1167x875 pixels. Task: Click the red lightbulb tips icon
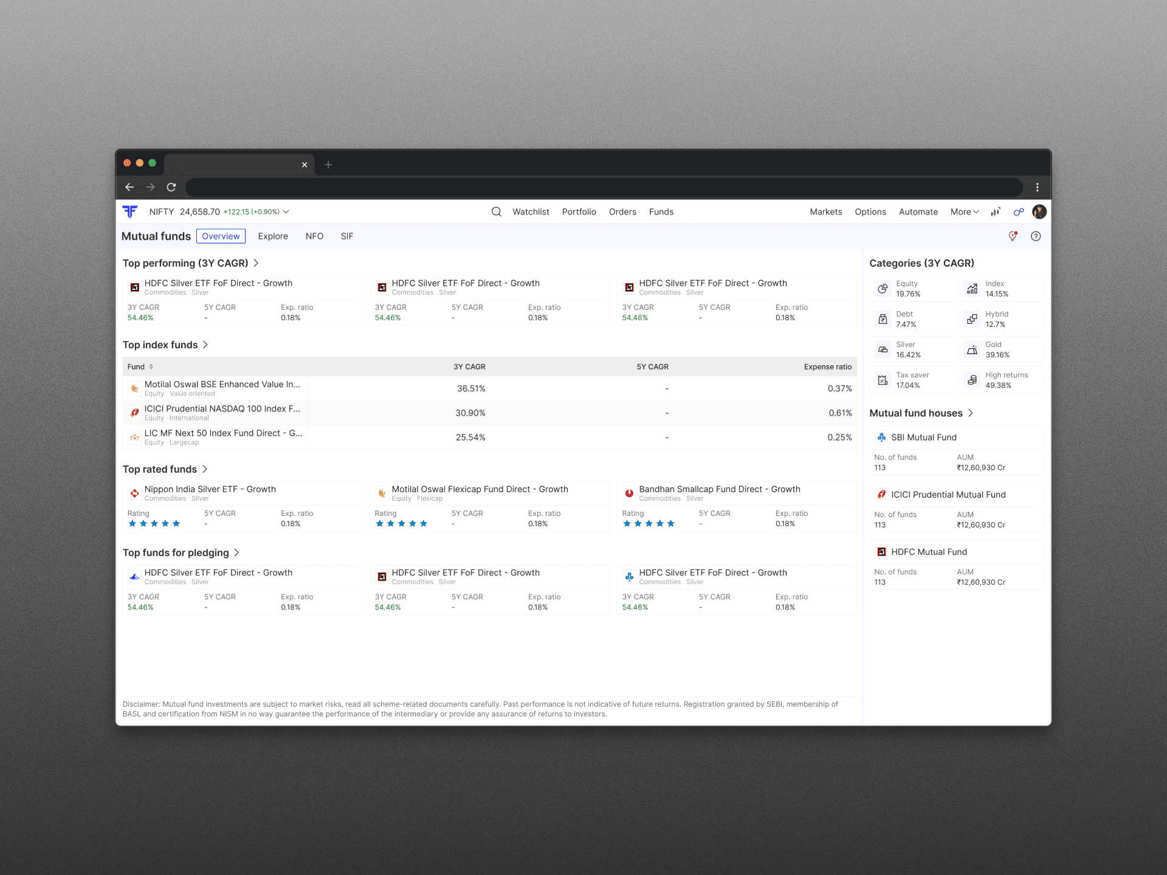1013,236
